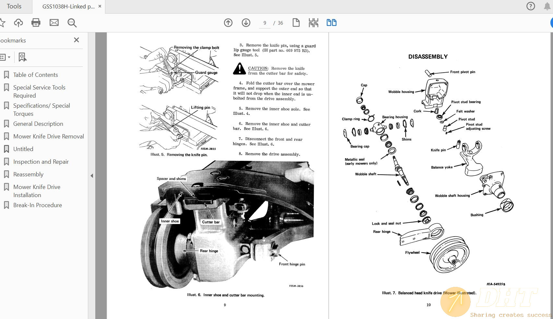
Task: Click the 'Bushing' diagram label
Action: click(477, 215)
